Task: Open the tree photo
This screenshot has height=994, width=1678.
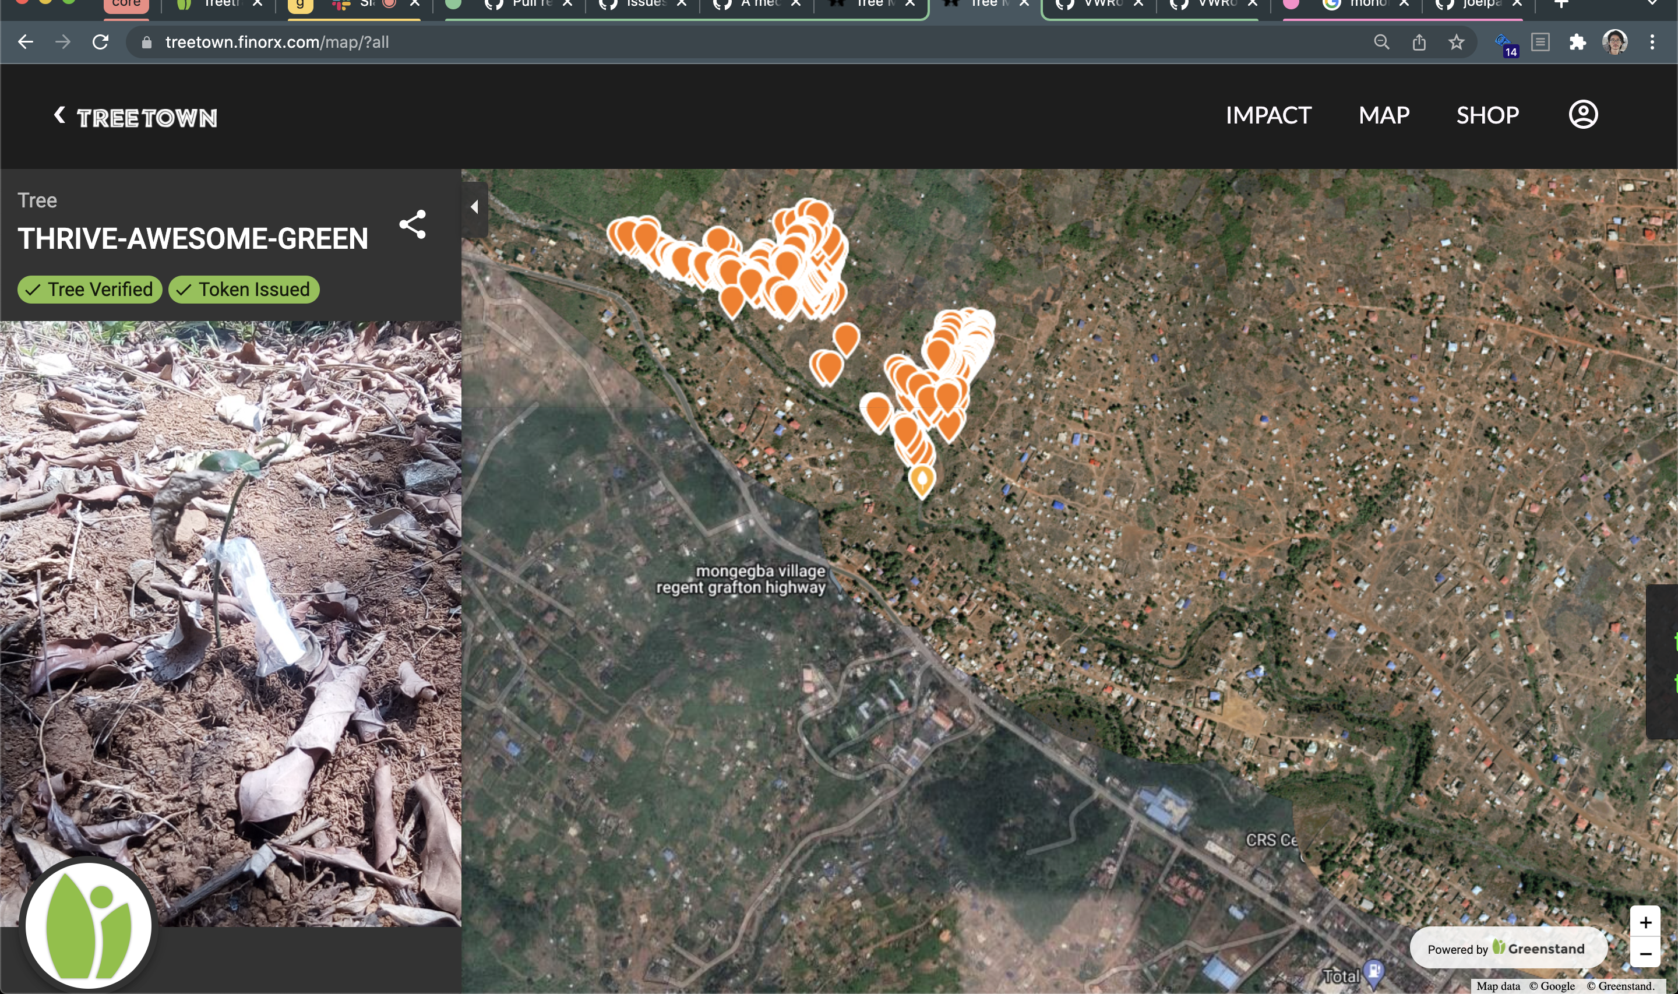Action: tap(230, 623)
